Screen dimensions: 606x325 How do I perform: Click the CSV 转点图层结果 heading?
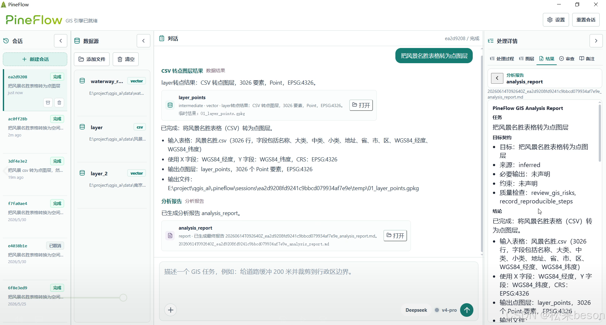[x=182, y=71]
